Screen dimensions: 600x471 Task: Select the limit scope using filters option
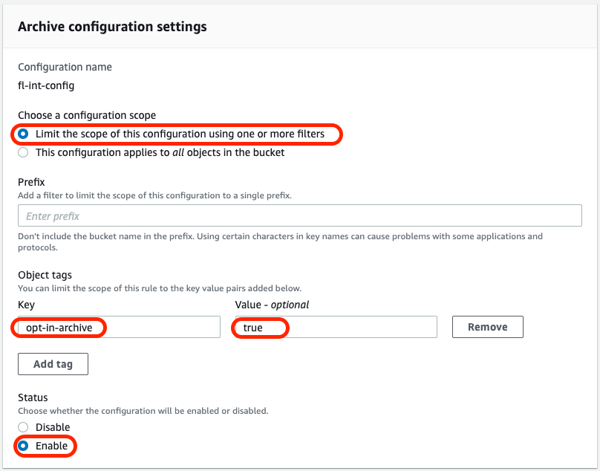pos(23,134)
